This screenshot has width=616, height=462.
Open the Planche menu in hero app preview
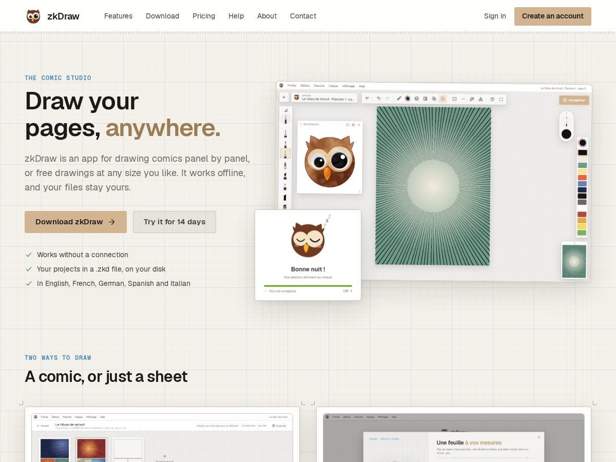(319, 86)
